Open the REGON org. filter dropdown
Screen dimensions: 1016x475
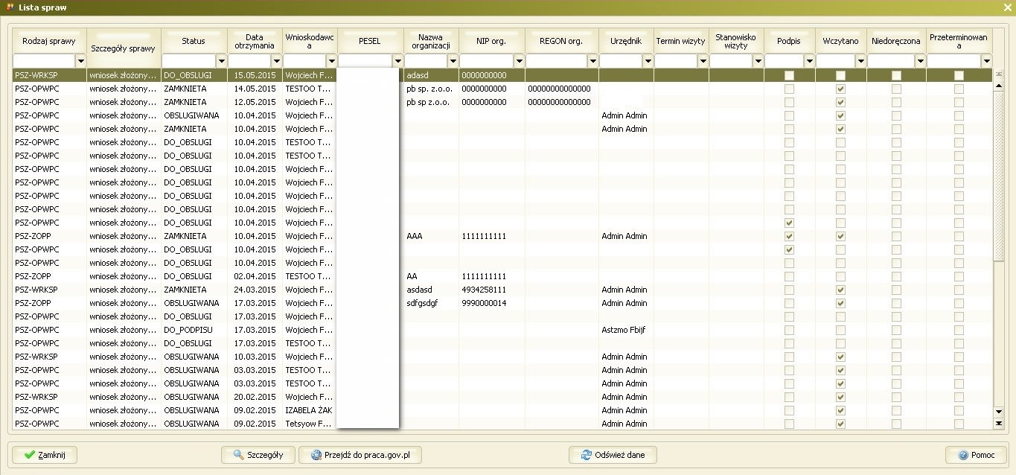coord(592,61)
